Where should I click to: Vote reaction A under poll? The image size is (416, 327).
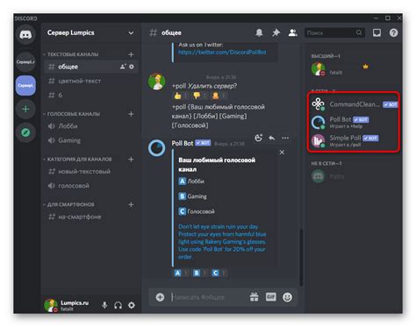pos(181,273)
